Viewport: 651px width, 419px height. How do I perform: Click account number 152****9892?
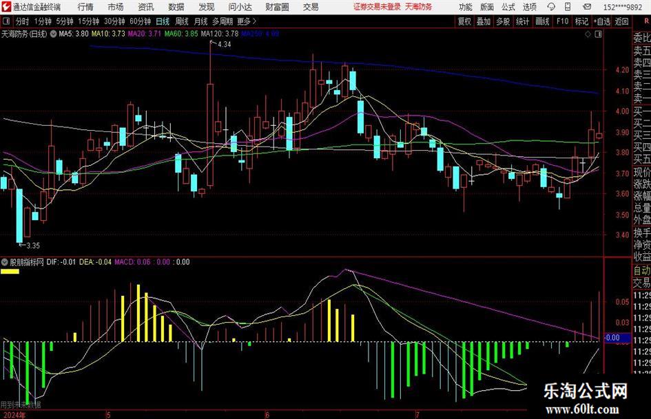[x=622, y=7]
